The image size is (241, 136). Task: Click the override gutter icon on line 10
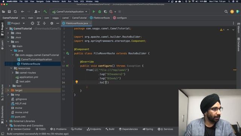[x=67, y=66]
